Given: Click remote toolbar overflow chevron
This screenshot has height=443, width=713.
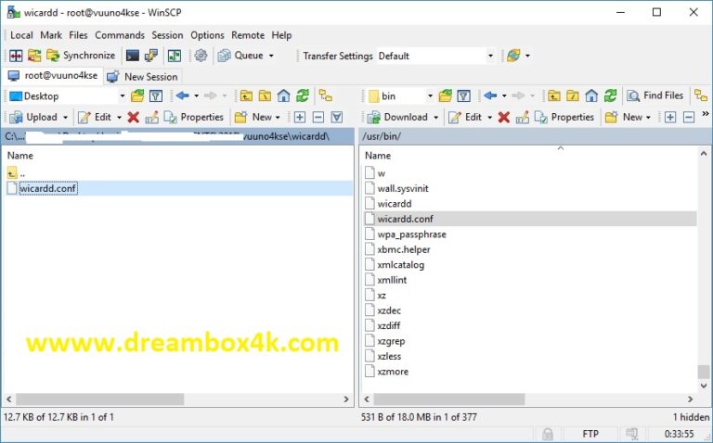Looking at the screenshot, I should pos(706,113).
